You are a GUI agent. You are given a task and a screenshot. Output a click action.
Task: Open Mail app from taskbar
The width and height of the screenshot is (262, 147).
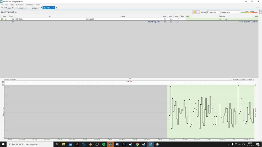pyautogui.click(x=70, y=144)
